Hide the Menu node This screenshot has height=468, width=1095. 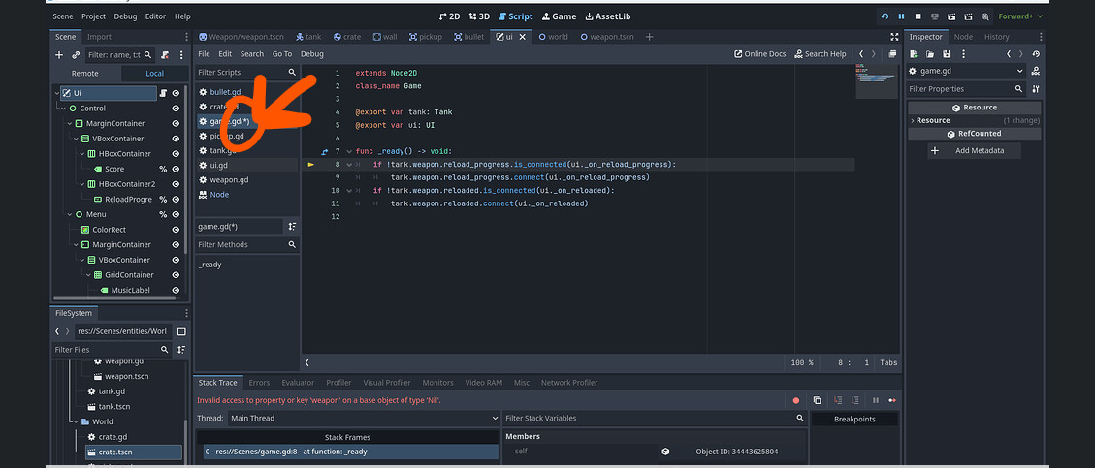click(x=176, y=215)
